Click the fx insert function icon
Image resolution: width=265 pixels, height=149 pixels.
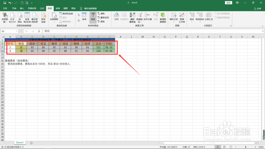[39, 31]
